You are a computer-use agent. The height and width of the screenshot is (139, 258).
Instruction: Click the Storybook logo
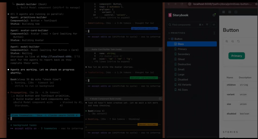[x=178, y=15]
